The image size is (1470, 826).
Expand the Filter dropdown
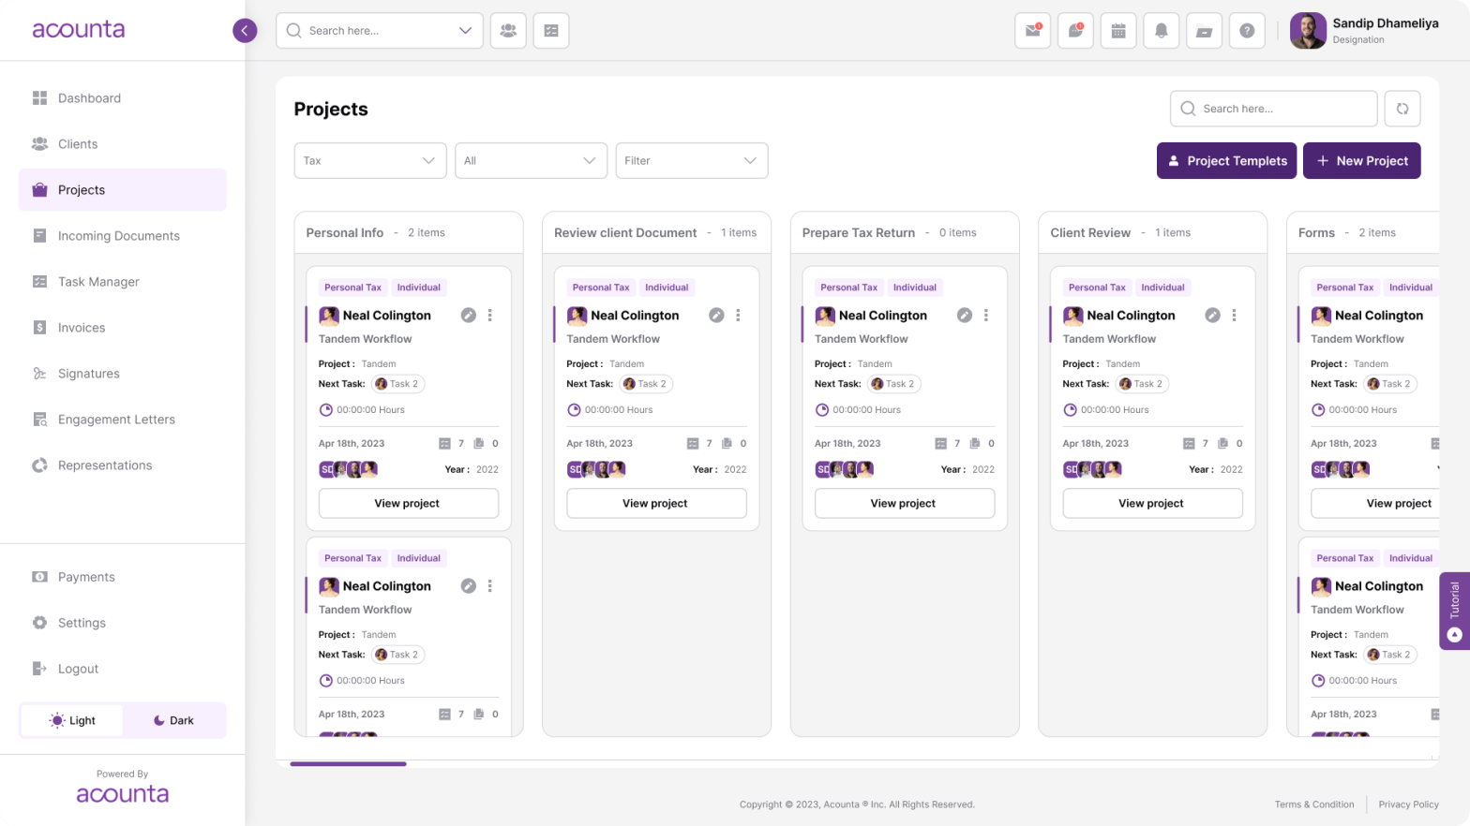tap(691, 160)
